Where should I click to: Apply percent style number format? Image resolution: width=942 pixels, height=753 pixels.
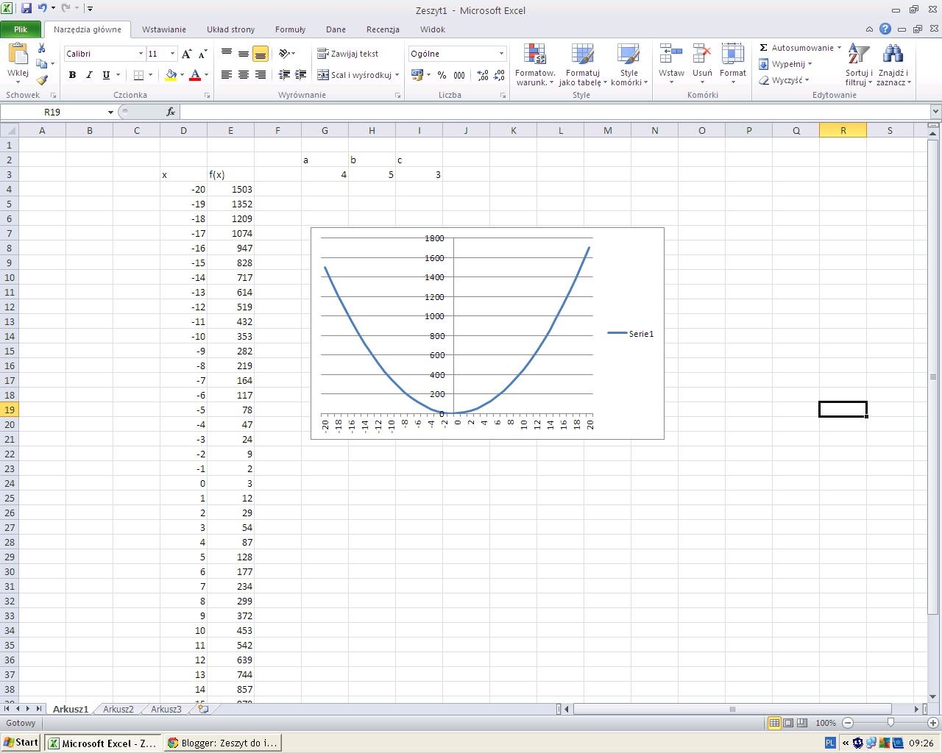(442, 75)
